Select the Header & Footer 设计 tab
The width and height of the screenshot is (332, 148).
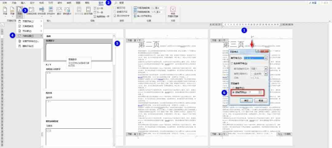pyautogui.click(x=101, y=3)
